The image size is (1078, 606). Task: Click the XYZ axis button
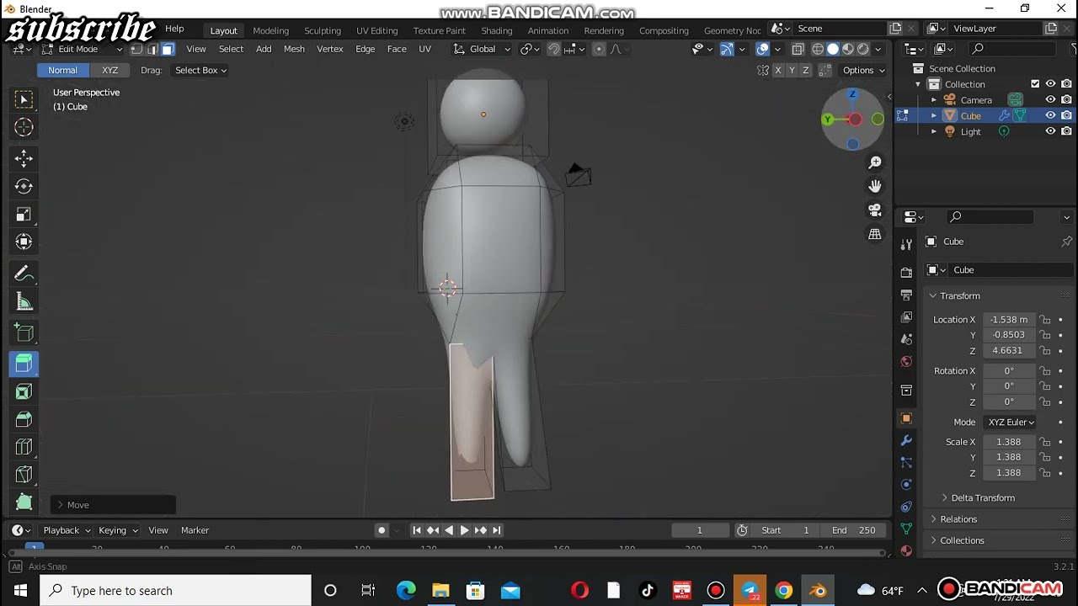(x=109, y=71)
